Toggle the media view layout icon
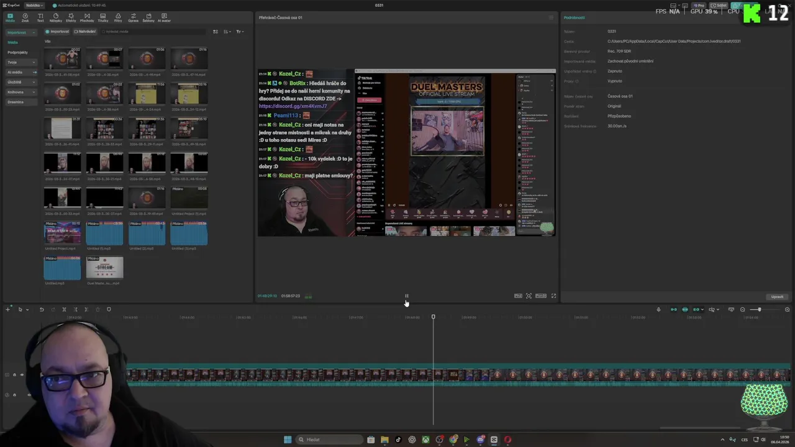 point(216,32)
